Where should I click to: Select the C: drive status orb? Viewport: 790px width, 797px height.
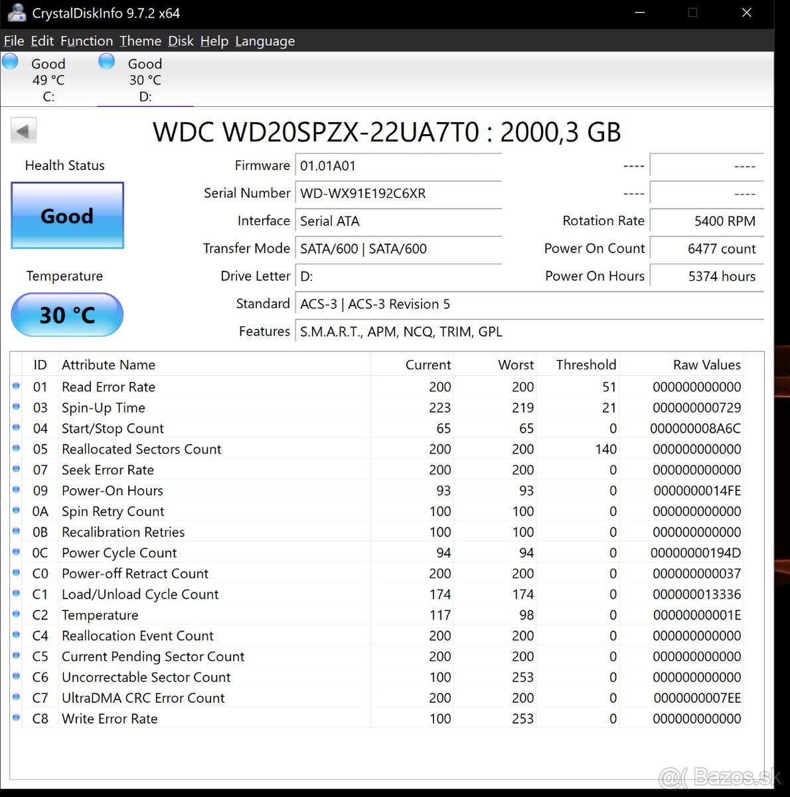coord(11,62)
